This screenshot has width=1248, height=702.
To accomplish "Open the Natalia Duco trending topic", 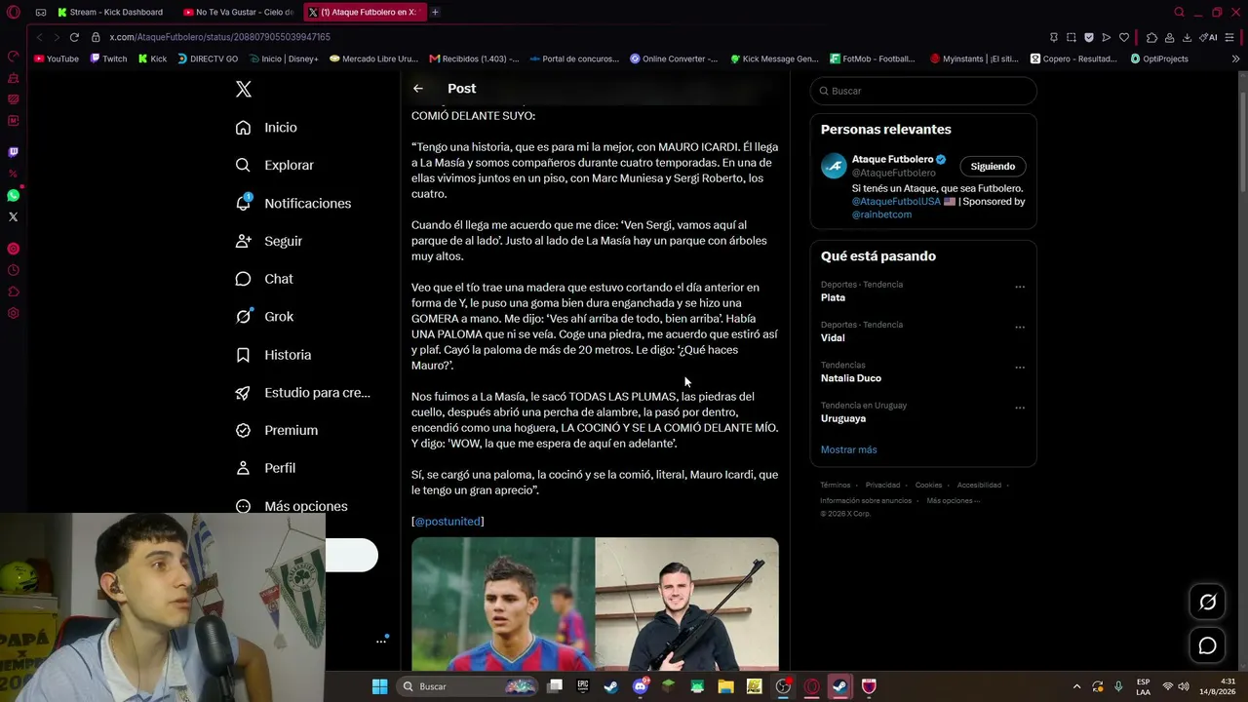I will coord(851,378).
